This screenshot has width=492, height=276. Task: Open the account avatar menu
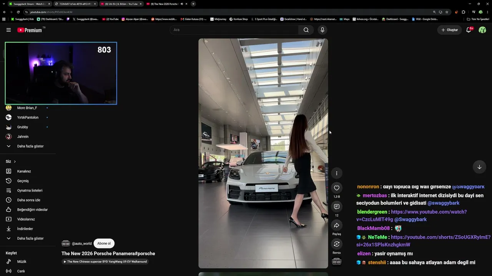[x=482, y=30]
